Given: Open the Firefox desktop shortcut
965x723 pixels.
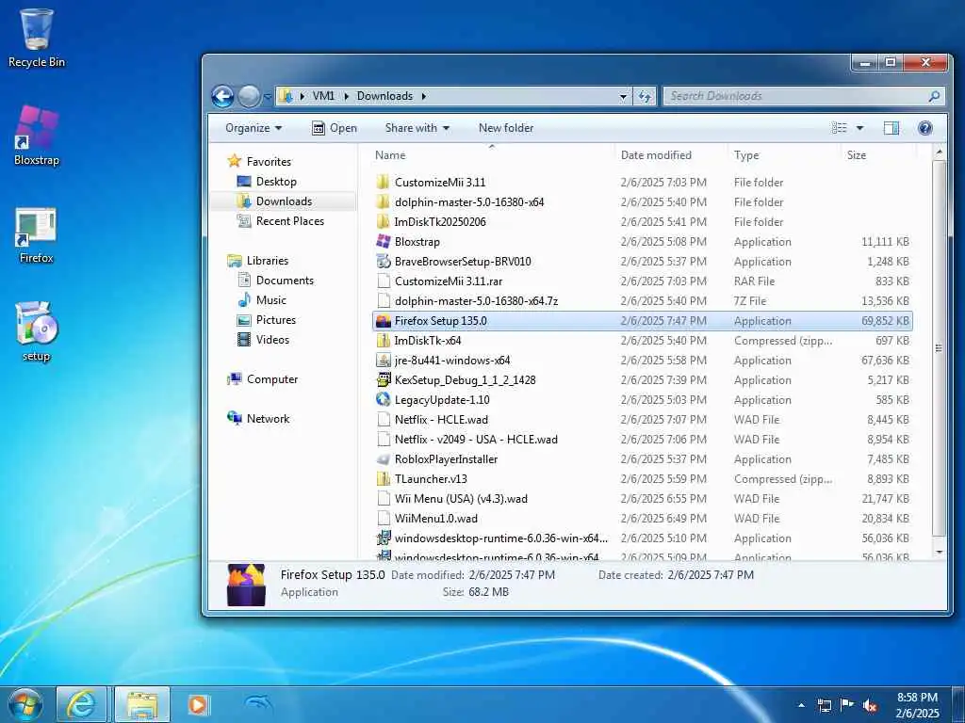Looking at the screenshot, I should (x=36, y=235).
